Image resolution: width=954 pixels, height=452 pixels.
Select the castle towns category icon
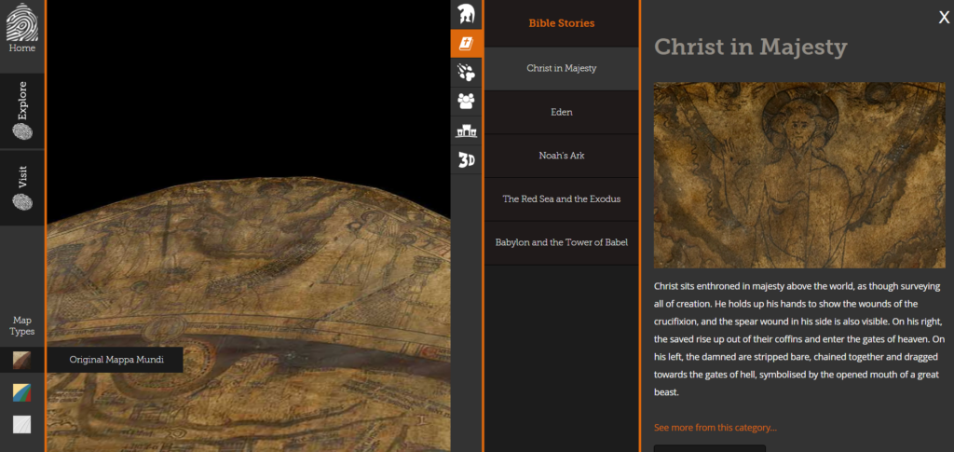[x=466, y=130]
